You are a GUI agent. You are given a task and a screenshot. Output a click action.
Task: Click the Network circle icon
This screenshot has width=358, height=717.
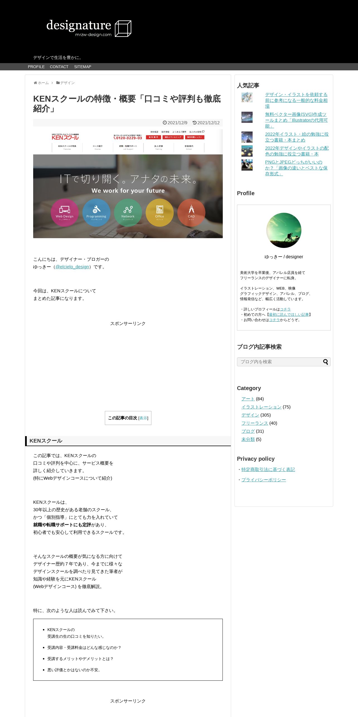pyautogui.click(x=128, y=212)
